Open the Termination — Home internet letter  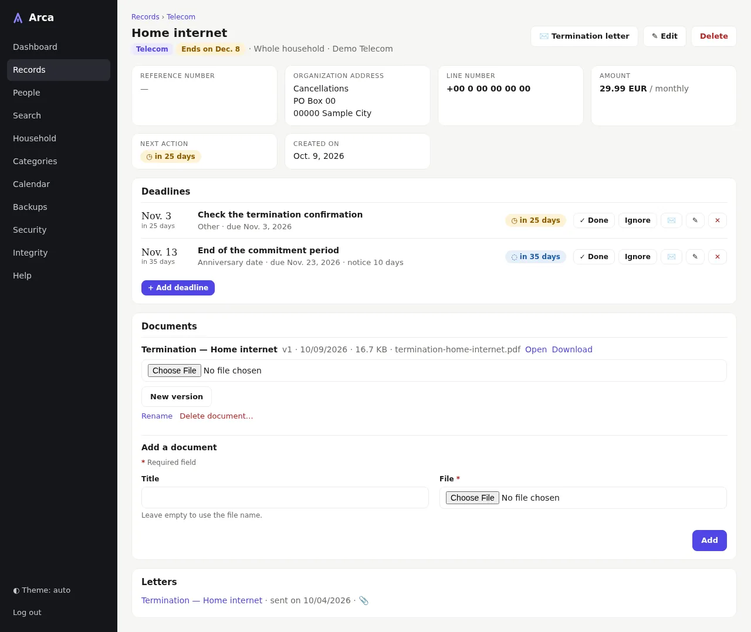click(202, 600)
